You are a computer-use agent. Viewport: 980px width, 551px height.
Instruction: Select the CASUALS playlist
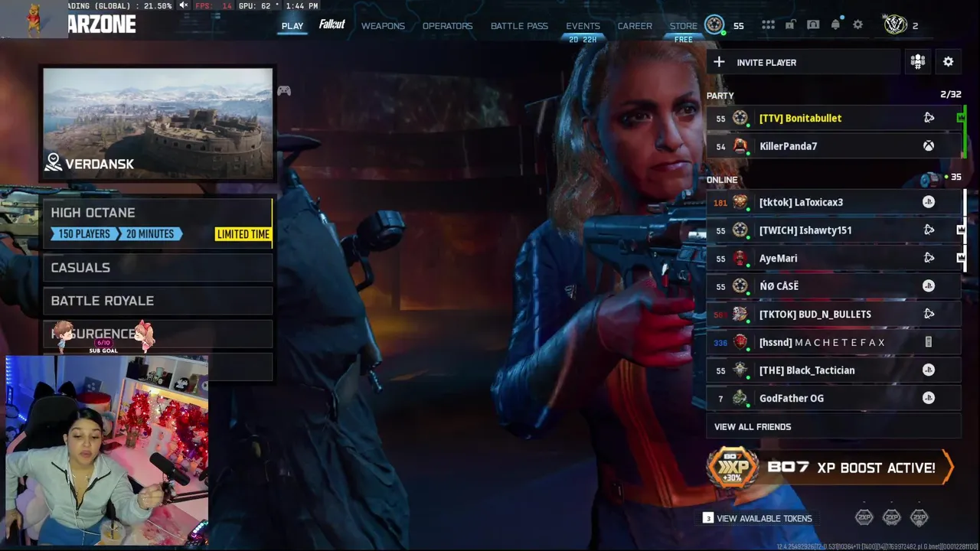pos(158,268)
